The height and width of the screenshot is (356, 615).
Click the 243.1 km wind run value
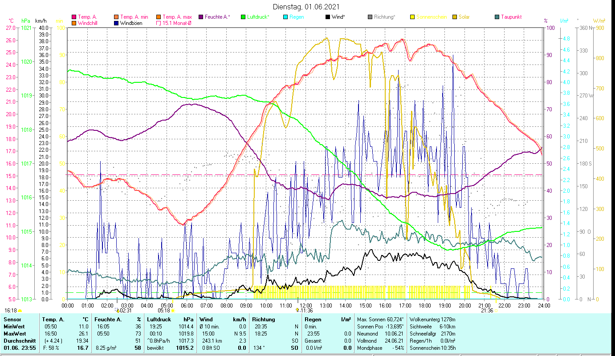213,340
